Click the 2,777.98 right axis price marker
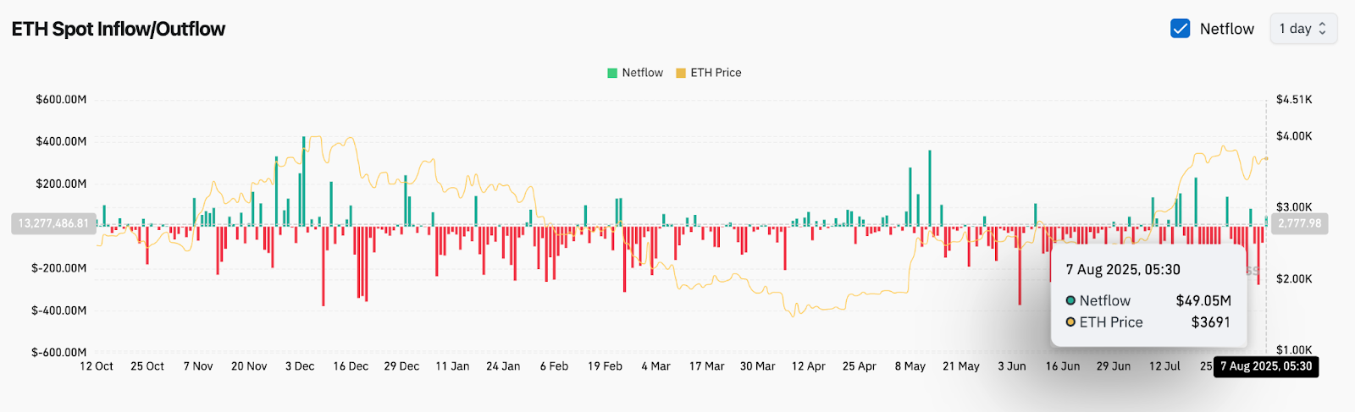 click(x=1299, y=223)
